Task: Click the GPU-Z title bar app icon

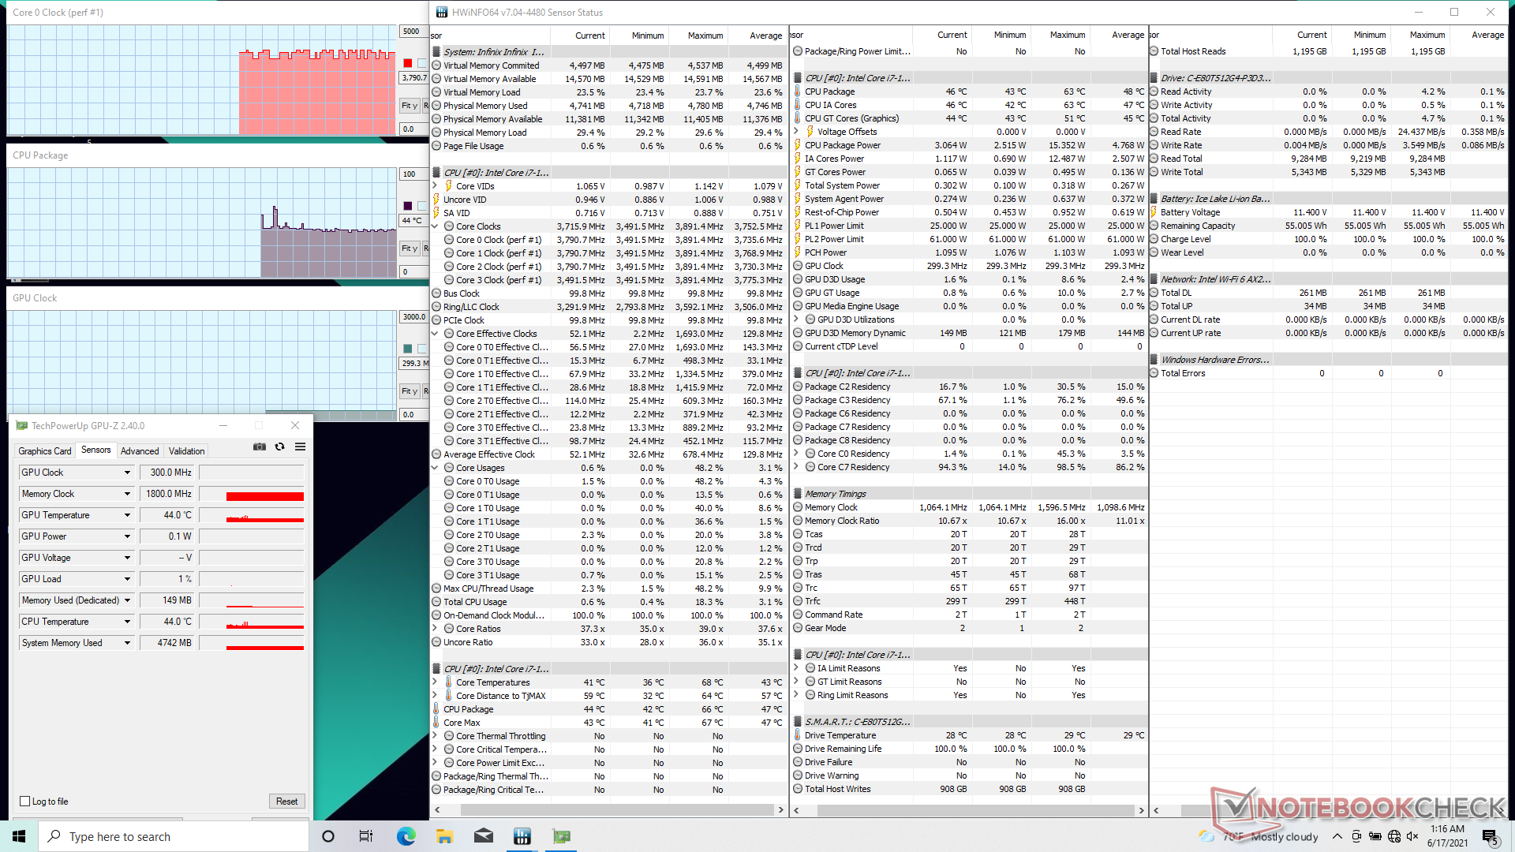Action: pyautogui.click(x=22, y=426)
